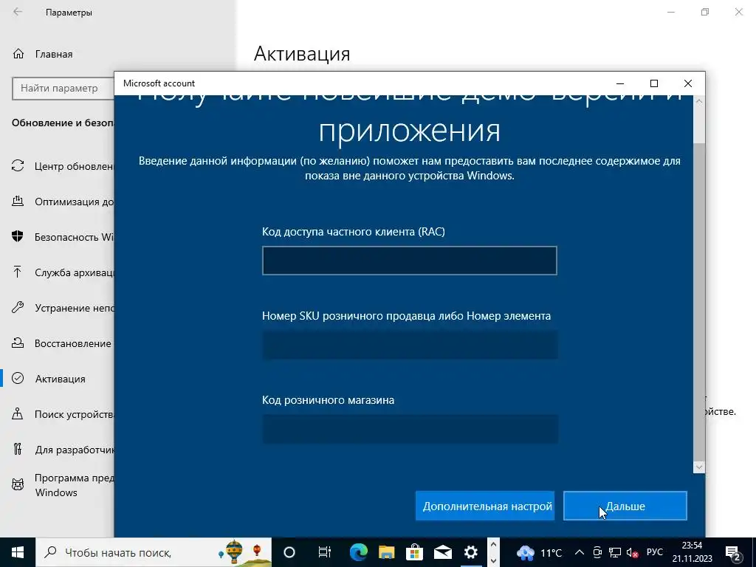
Task: Select Активация checkmark icon in sidebar
Action: 18,378
